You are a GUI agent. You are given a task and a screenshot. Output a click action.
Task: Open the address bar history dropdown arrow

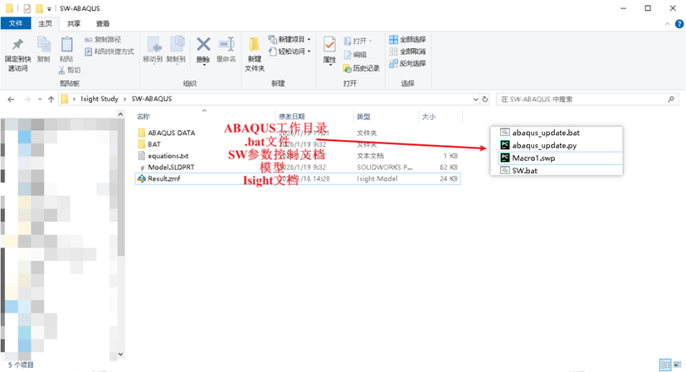(473, 99)
